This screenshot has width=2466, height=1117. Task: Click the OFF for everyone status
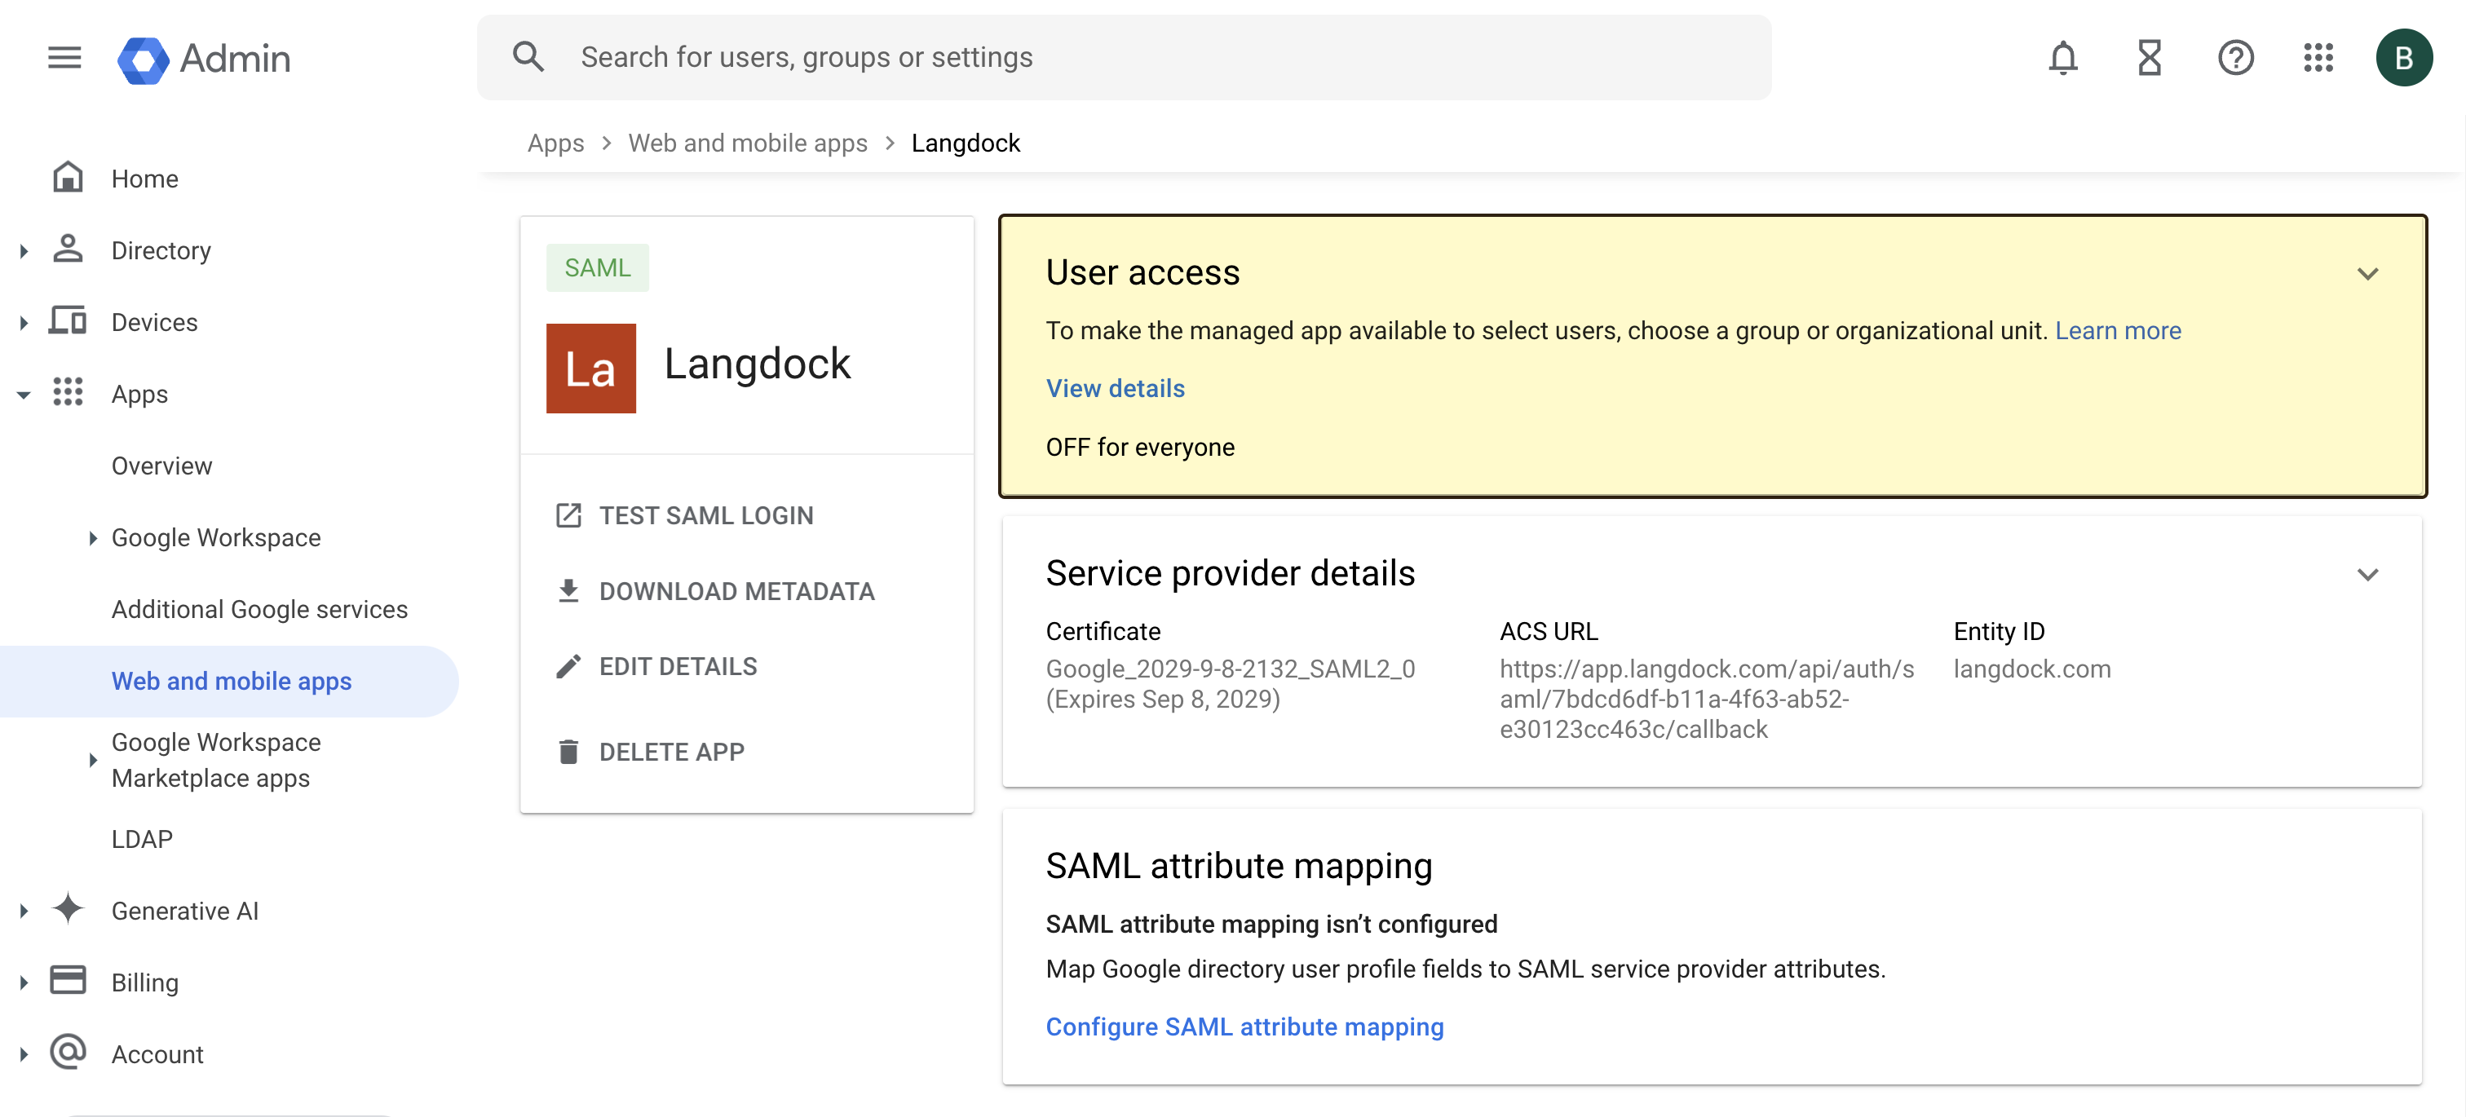pyautogui.click(x=1139, y=447)
